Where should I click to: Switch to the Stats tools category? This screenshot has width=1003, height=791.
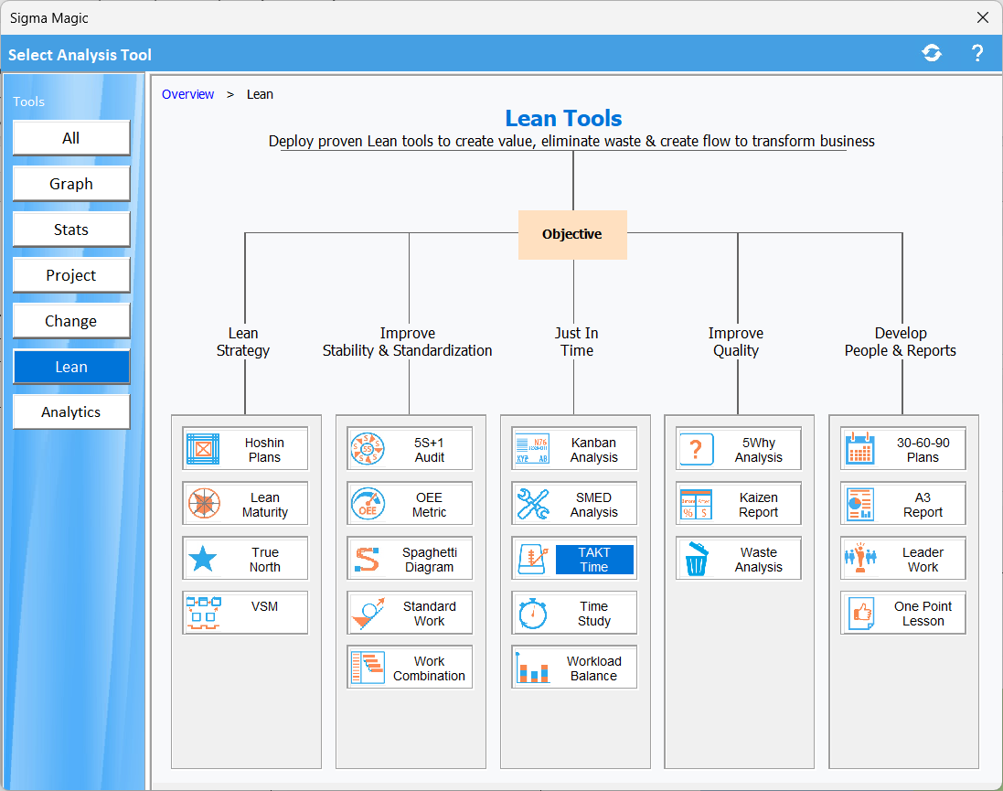click(71, 230)
